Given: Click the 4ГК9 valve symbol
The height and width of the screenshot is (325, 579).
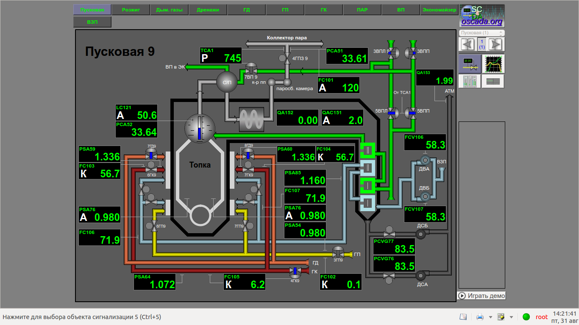Looking at the screenshot, I should [295, 271].
